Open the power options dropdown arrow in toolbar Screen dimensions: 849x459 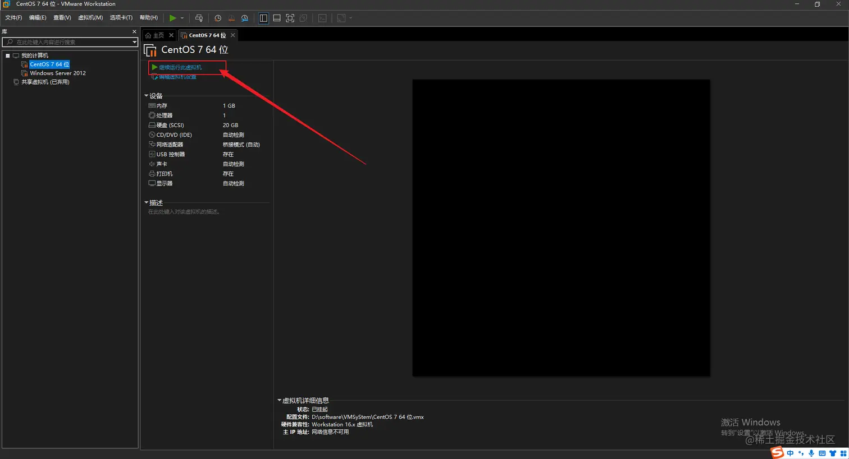pyautogui.click(x=182, y=18)
